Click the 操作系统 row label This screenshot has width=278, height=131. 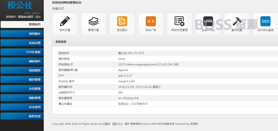tap(64, 59)
